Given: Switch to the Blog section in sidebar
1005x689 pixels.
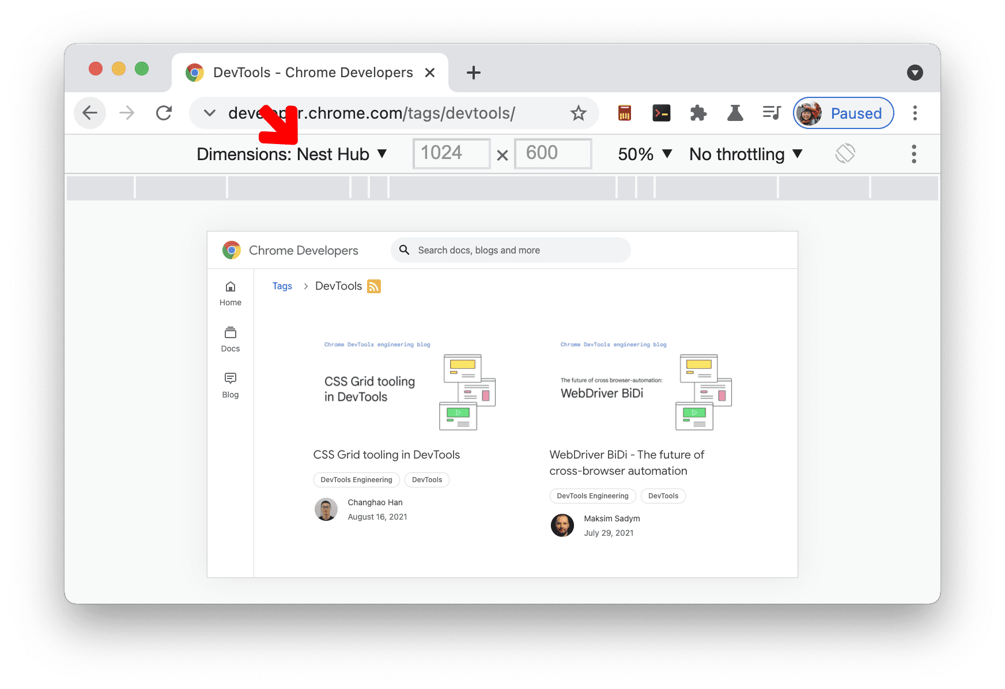Looking at the screenshot, I should tap(230, 385).
